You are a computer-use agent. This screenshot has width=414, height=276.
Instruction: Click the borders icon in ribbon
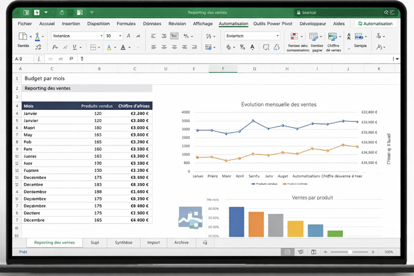pyautogui.click(x=94, y=47)
